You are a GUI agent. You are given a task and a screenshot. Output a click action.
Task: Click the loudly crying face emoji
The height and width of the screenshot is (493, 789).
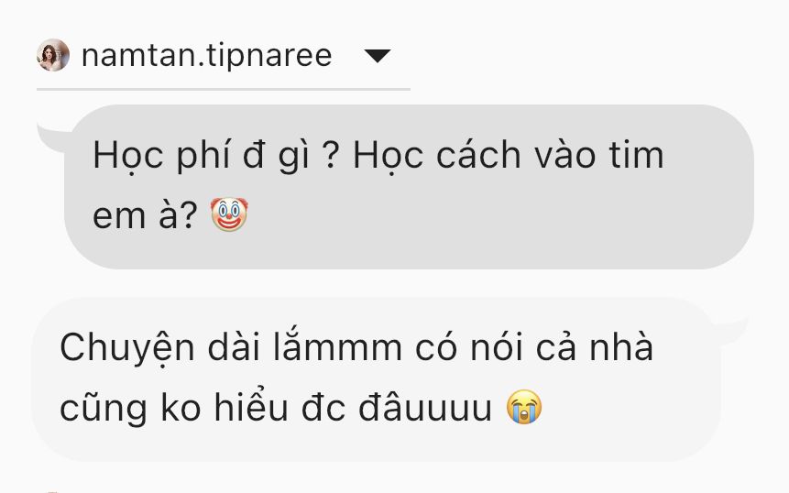click(524, 407)
